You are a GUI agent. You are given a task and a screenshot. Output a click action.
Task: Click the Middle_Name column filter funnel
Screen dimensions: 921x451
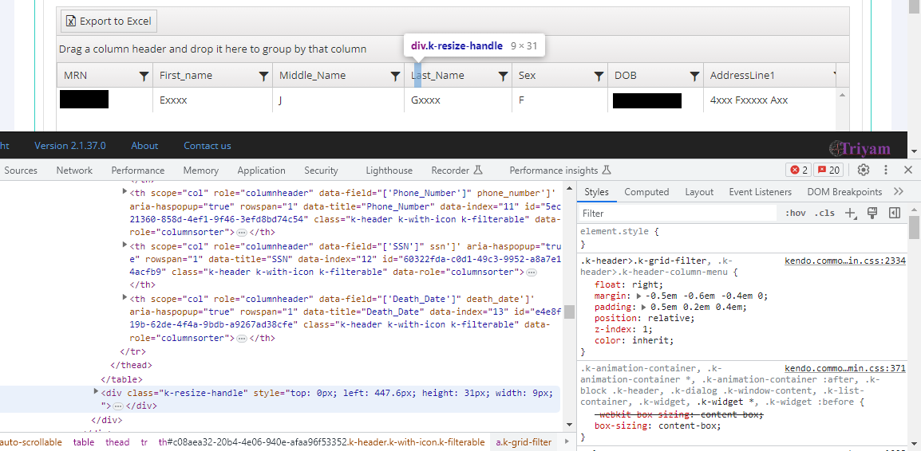[x=395, y=76]
